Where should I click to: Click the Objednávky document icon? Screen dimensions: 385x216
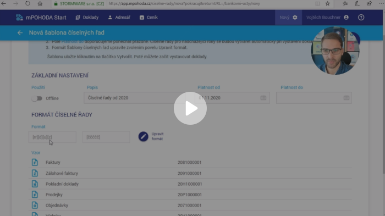[35, 205]
